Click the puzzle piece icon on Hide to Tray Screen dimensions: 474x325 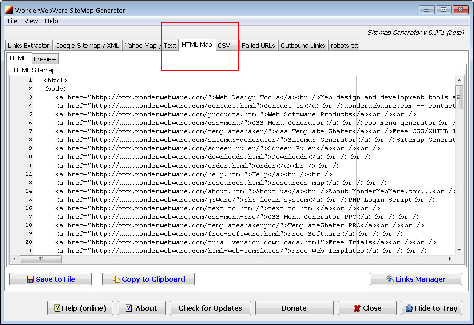click(409, 308)
